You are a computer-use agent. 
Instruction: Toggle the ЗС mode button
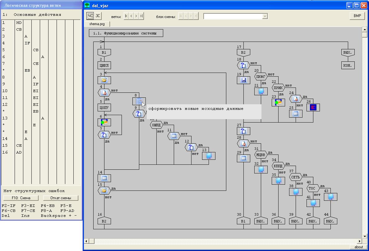click(x=98, y=16)
